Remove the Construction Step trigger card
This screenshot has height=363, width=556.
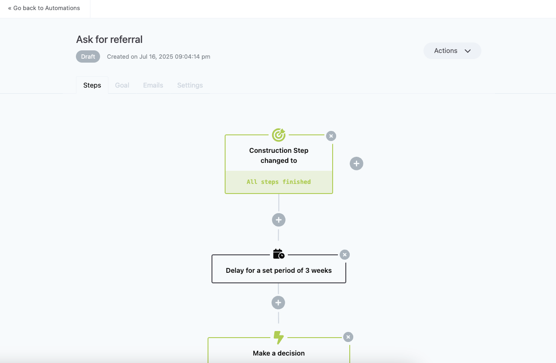331,136
